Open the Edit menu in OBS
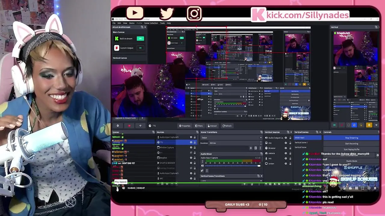The width and height of the screenshot is (385, 216). point(119,23)
